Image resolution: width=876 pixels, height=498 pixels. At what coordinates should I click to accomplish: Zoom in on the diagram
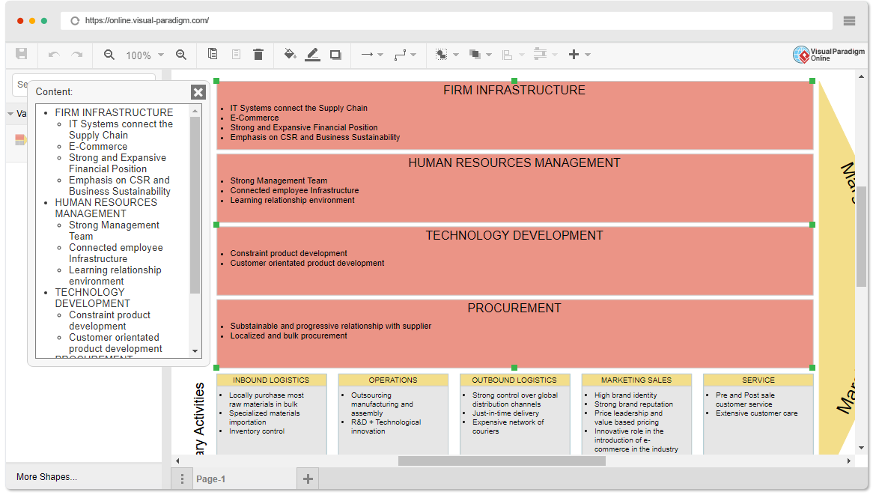click(181, 54)
